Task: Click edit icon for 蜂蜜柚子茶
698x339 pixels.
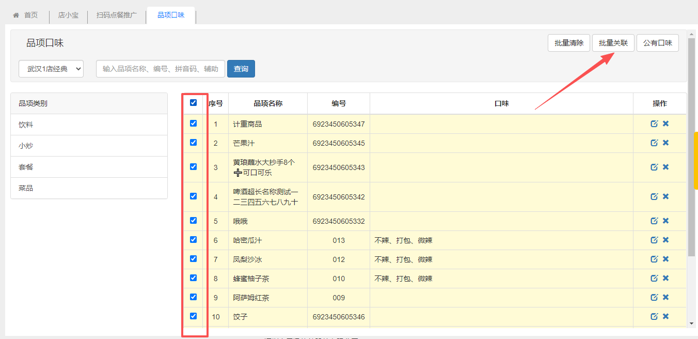Action: (654, 278)
